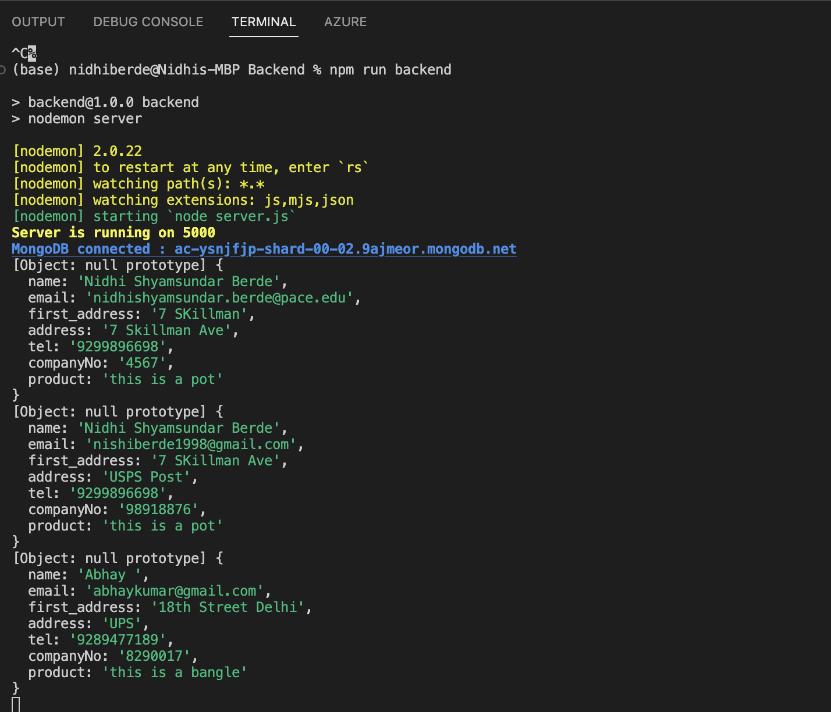The width and height of the screenshot is (831, 712).
Task: Click email 'nidhishyamsundar.berde@pace.edu'
Action: (x=220, y=298)
